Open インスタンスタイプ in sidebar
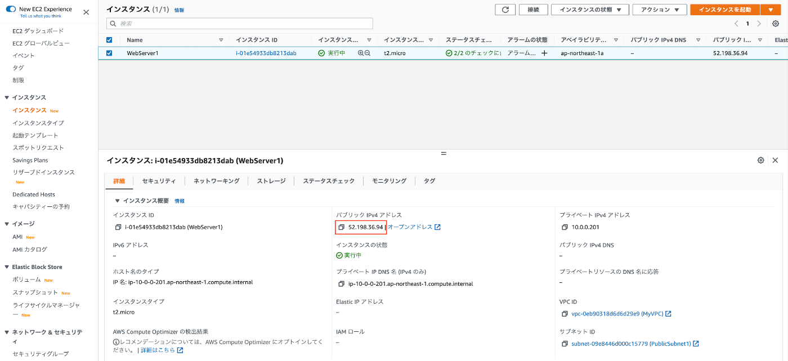 [x=38, y=123]
